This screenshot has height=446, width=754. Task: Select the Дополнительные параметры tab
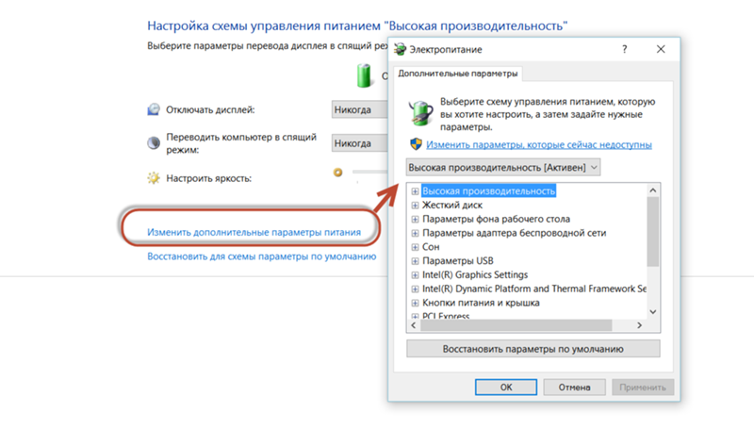pos(458,74)
